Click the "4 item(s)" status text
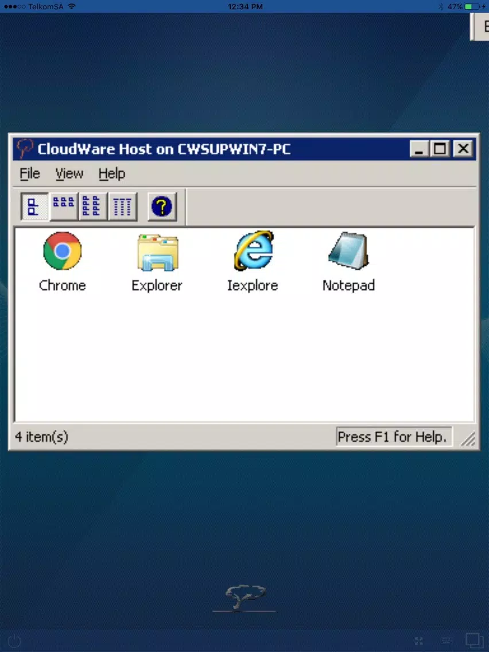This screenshot has height=652, width=489. pos(41,437)
